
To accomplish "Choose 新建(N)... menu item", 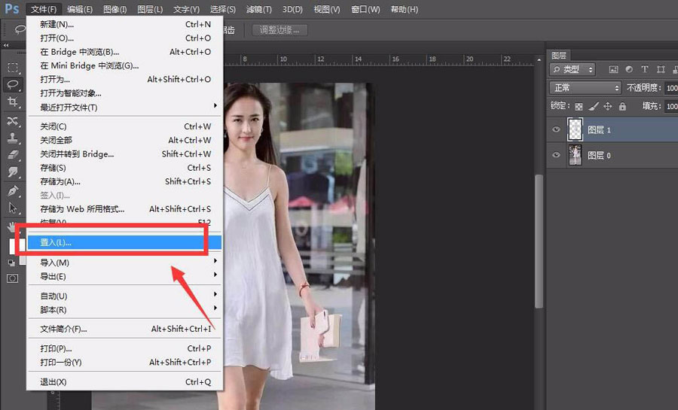I will [x=125, y=24].
